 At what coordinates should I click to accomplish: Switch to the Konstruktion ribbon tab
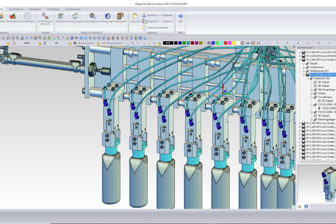pyautogui.click(x=17, y=9)
